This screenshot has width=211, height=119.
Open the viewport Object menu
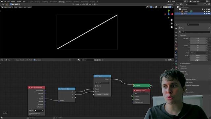(x=29, y=7)
